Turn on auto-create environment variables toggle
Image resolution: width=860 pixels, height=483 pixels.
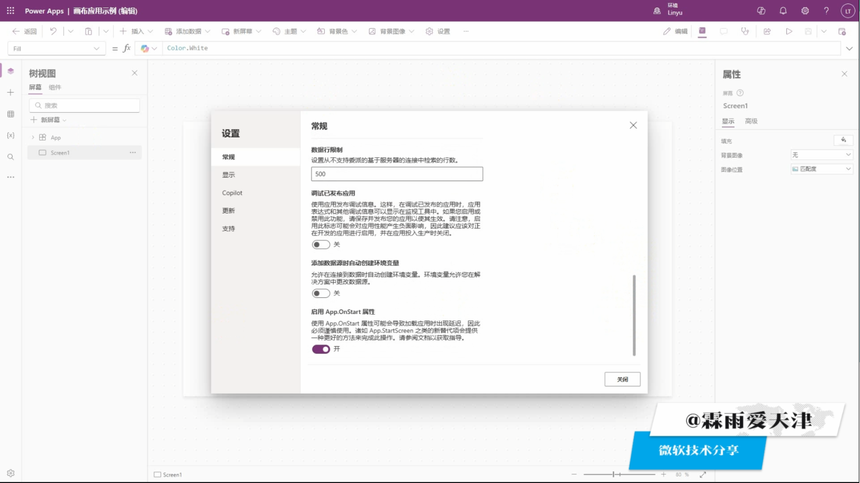pos(321,293)
